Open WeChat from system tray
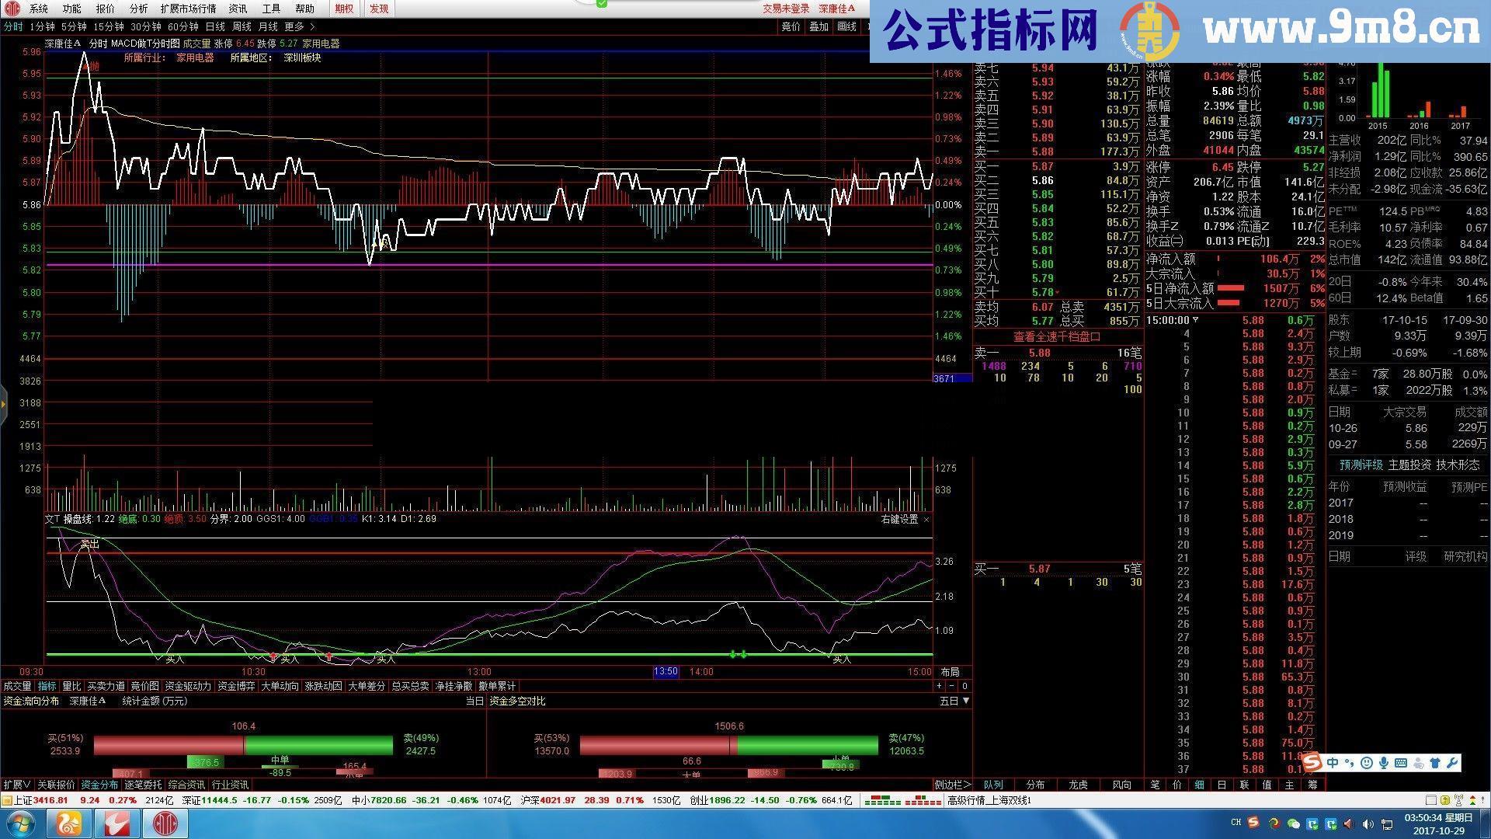This screenshot has height=839, width=1491. (1294, 823)
